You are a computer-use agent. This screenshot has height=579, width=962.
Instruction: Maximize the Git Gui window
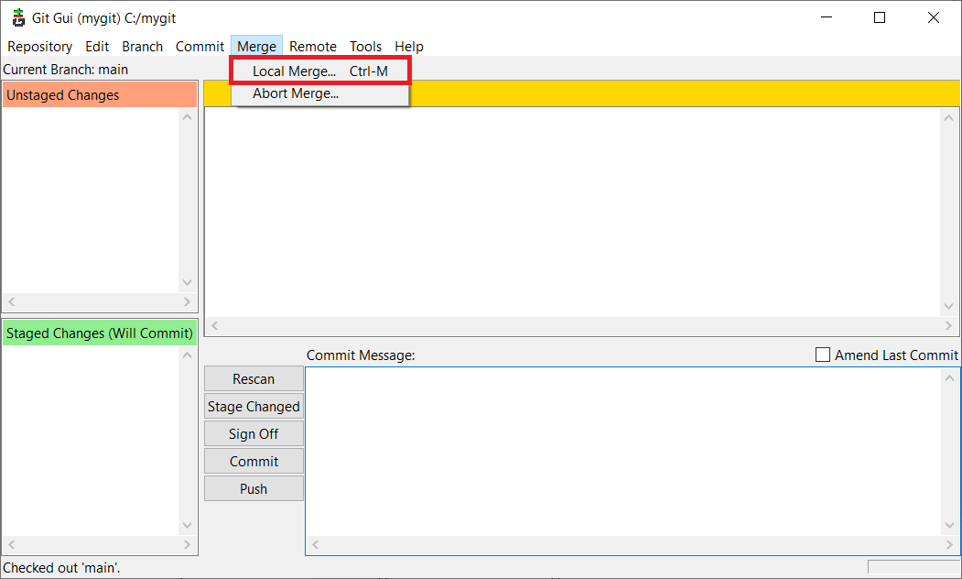880,17
